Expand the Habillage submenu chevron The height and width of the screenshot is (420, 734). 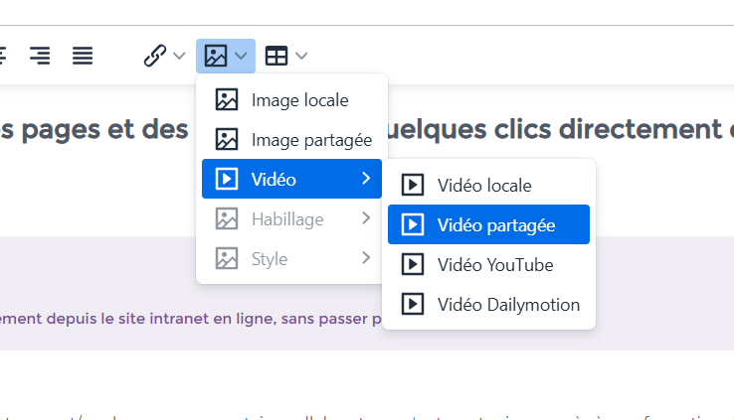(366, 218)
